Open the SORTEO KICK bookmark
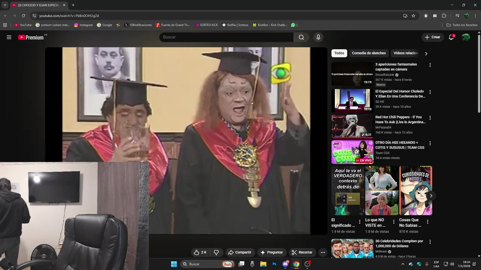 (x=206, y=25)
